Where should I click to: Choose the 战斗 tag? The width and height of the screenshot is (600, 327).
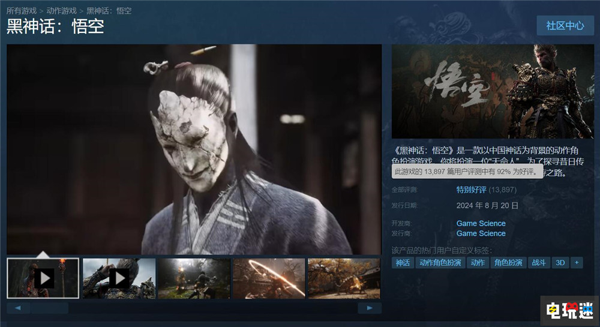coord(538,263)
